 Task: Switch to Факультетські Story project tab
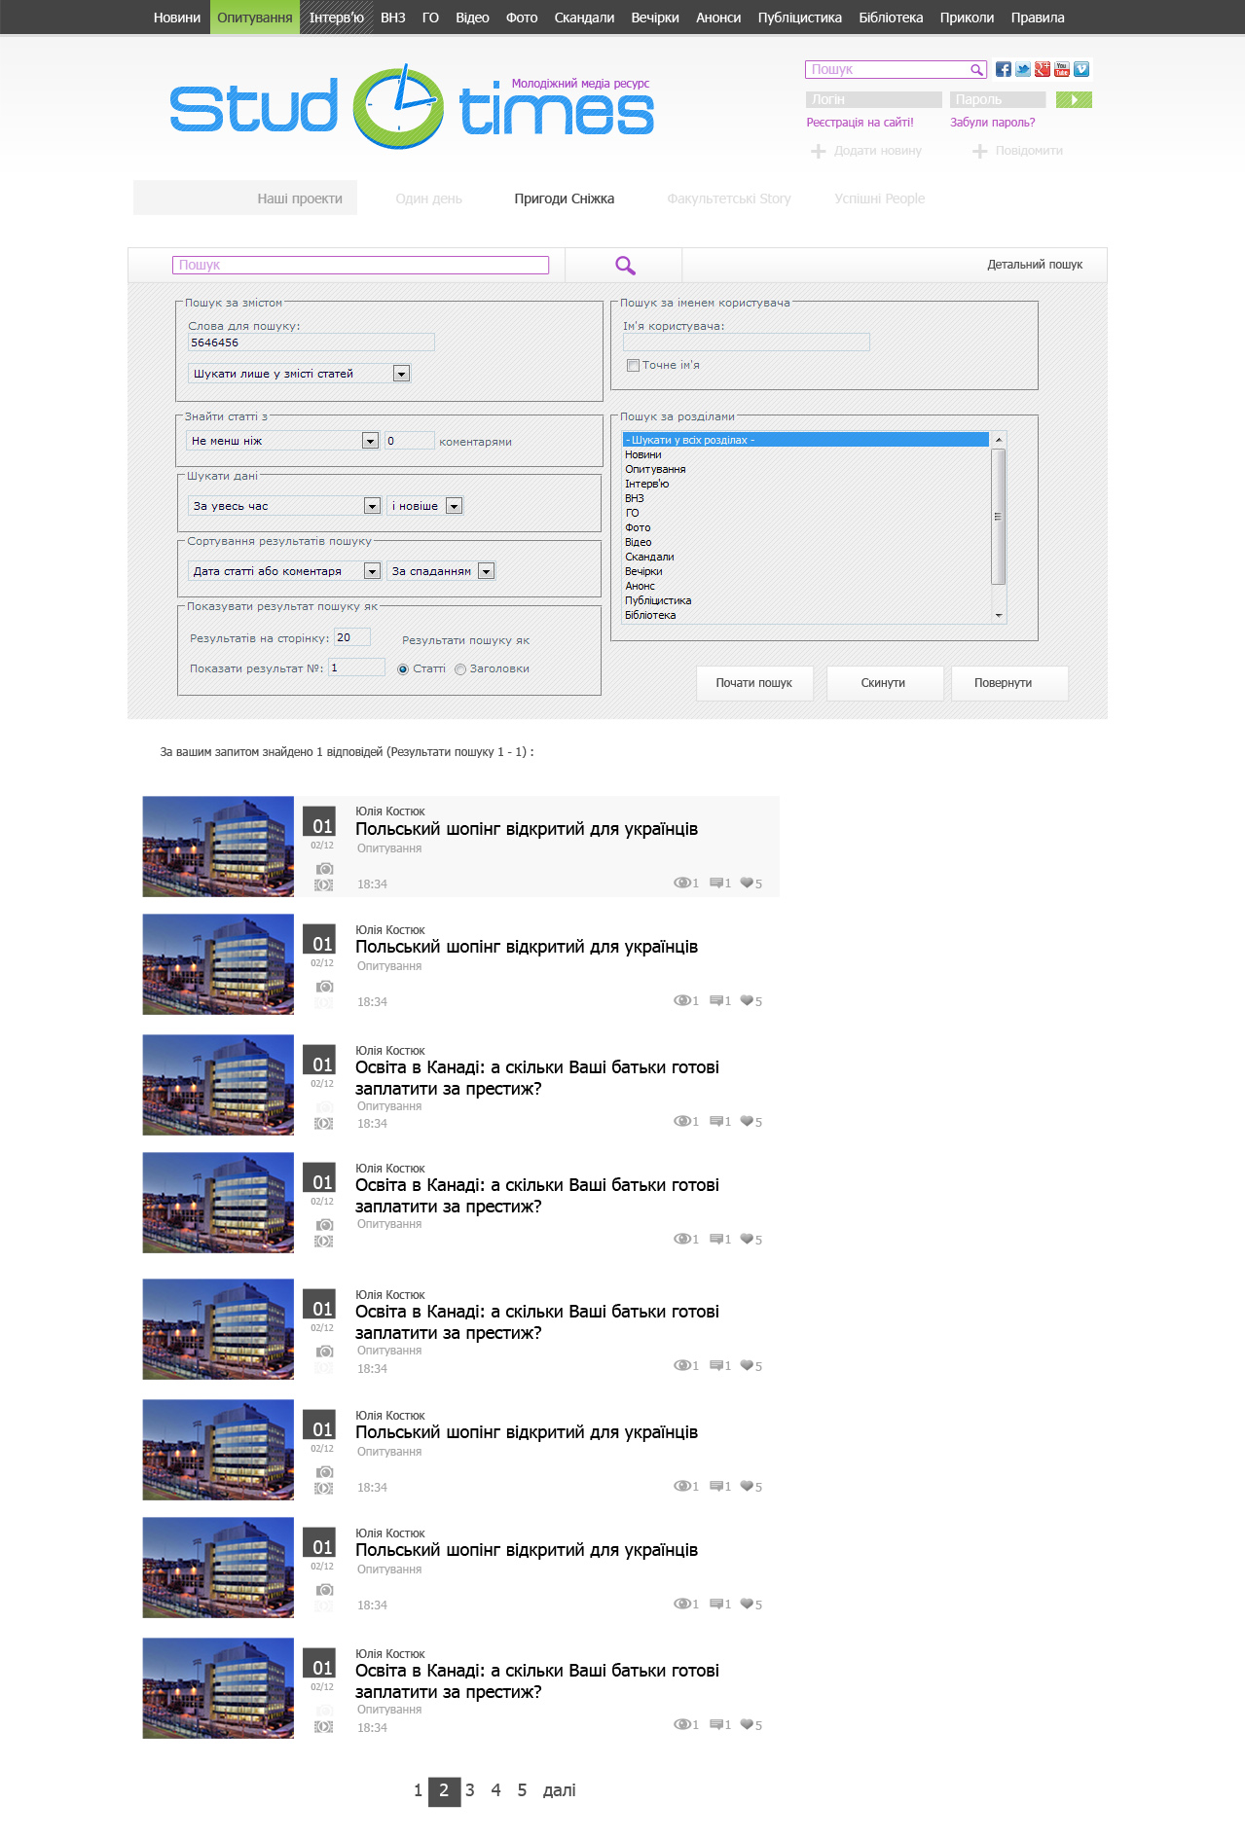[x=729, y=198]
